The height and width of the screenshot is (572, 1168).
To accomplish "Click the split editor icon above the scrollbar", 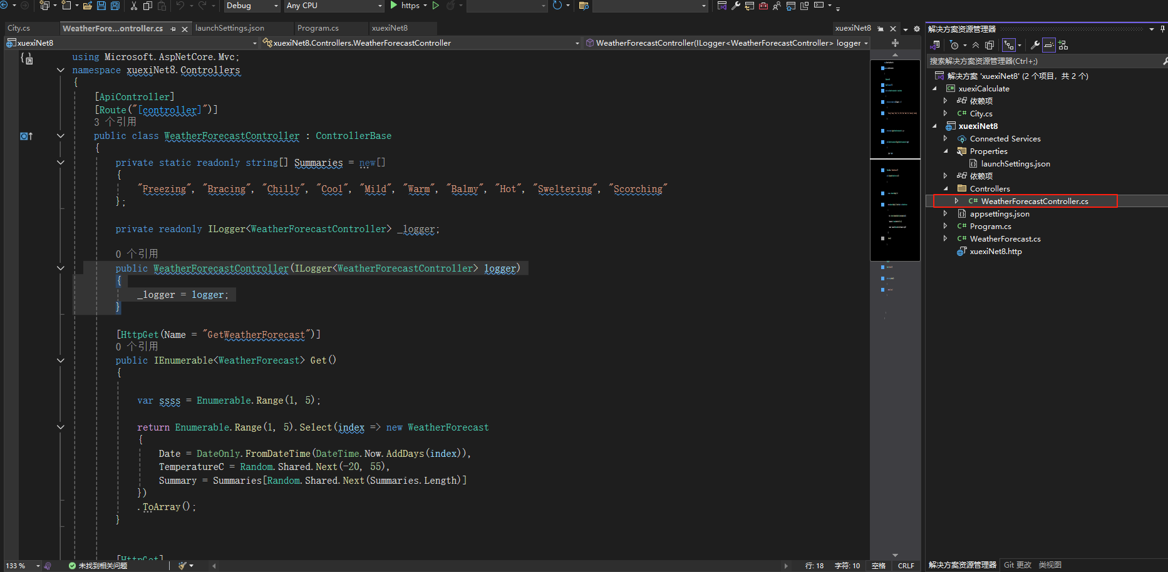I will 895,43.
